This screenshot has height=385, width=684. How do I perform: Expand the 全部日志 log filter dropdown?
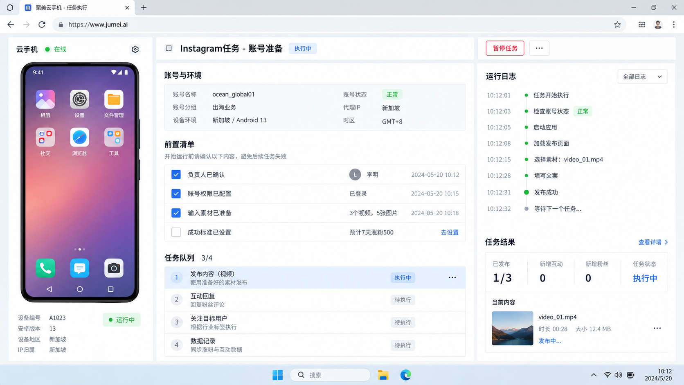[642, 77]
